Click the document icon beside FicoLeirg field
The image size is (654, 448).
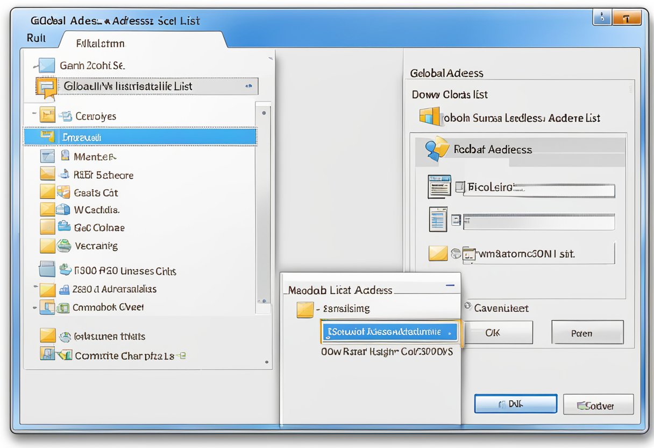click(439, 187)
